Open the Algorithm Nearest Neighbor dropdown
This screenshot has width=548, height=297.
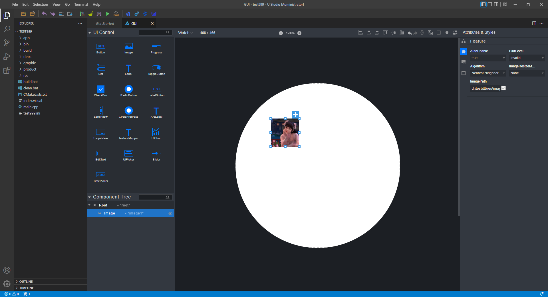click(488, 73)
